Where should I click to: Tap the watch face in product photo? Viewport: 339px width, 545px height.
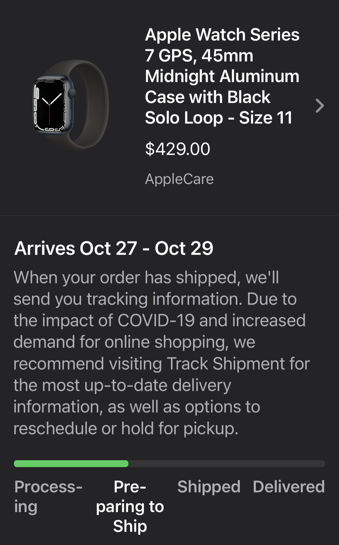pos(50,105)
